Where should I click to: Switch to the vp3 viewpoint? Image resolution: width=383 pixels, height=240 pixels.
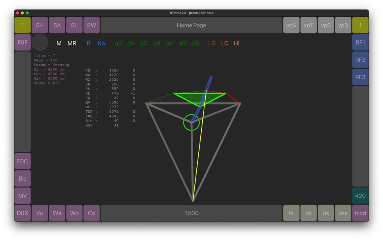click(343, 25)
